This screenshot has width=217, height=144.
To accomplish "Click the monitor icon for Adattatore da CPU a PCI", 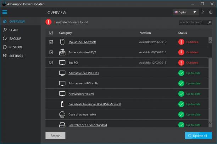I will 62,73.
